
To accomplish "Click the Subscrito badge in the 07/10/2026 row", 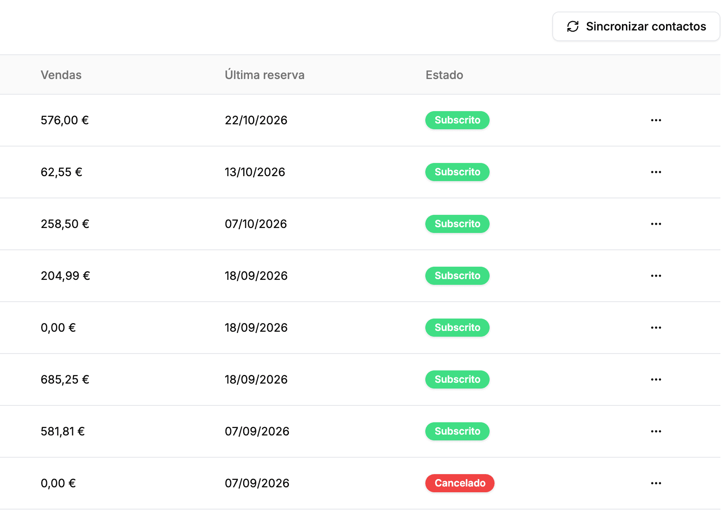I will (457, 224).
